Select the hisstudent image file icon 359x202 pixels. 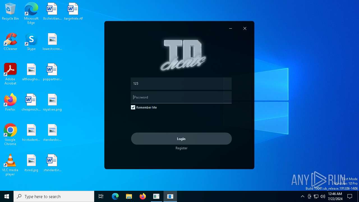click(x=31, y=133)
